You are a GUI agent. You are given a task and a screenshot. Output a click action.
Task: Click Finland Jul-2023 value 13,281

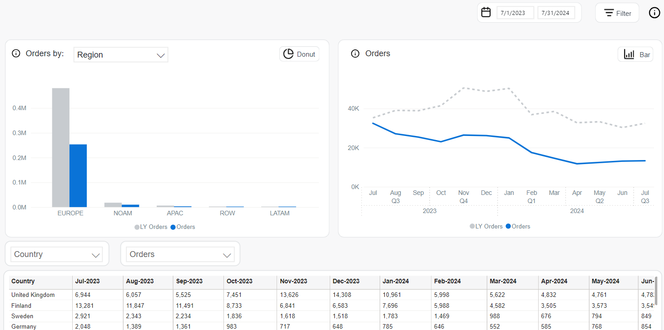(84, 306)
